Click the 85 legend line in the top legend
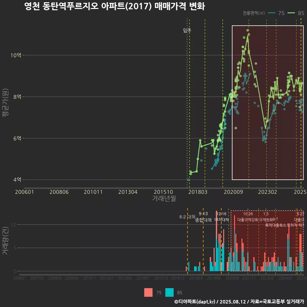 pyautogui.click(x=291, y=13)
